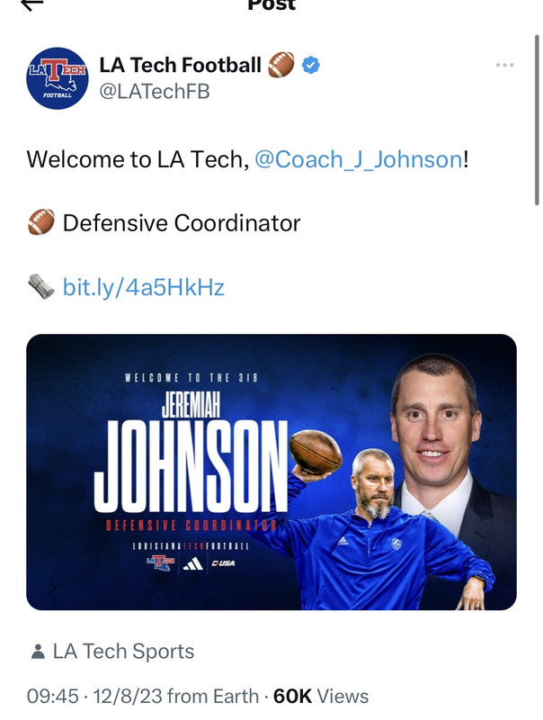This screenshot has height=720, width=543.
Task: Tap the back arrow at top left
Action: pos(32,4)
